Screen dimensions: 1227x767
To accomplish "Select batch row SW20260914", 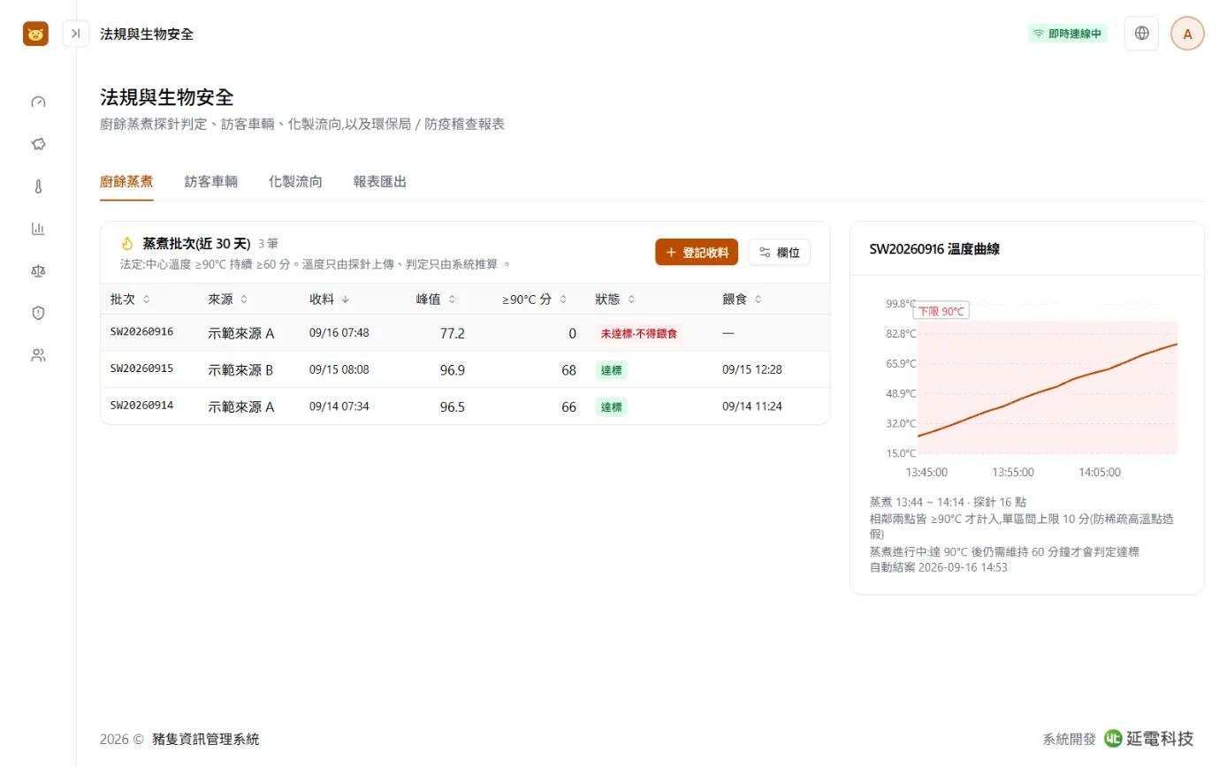I will pyautogui.click(x=465, y=406).
